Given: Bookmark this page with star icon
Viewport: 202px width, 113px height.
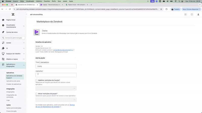Looking at the screenshot, I should click(x=161, y=9).
